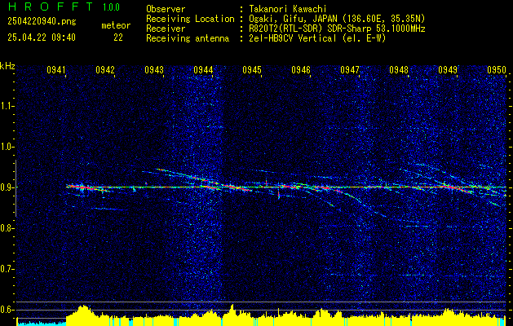
Task: Click the cyan signal level segment at bottom left
Action: [42, 324]
